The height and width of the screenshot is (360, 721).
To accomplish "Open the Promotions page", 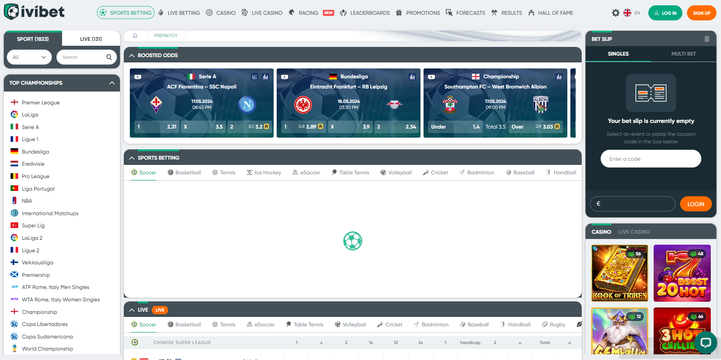I will pyautogui.click(x=418, y=13).
